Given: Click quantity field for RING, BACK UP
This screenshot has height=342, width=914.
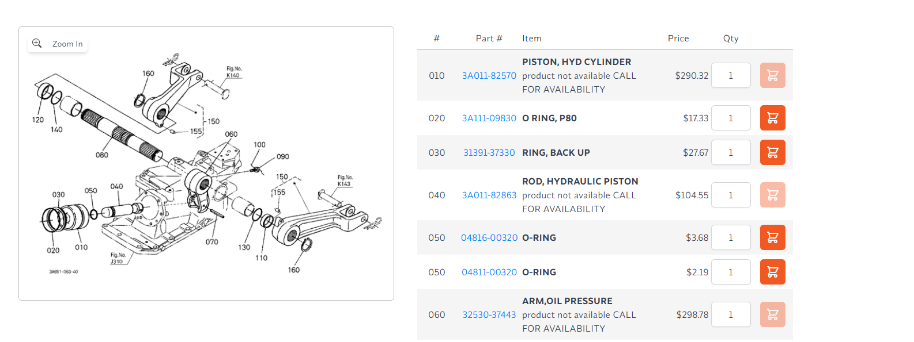Looking at the screenshot, I should coord(731,152).
